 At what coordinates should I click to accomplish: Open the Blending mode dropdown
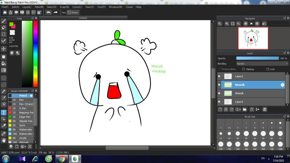point(262,64)
